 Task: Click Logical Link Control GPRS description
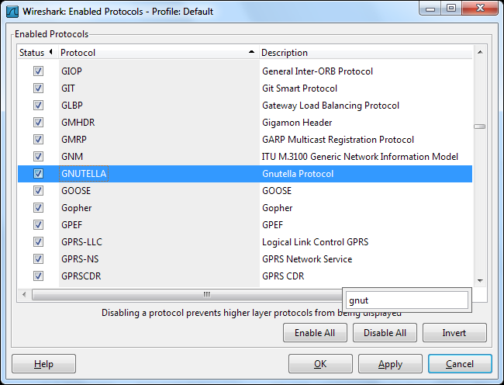(316, 242)
